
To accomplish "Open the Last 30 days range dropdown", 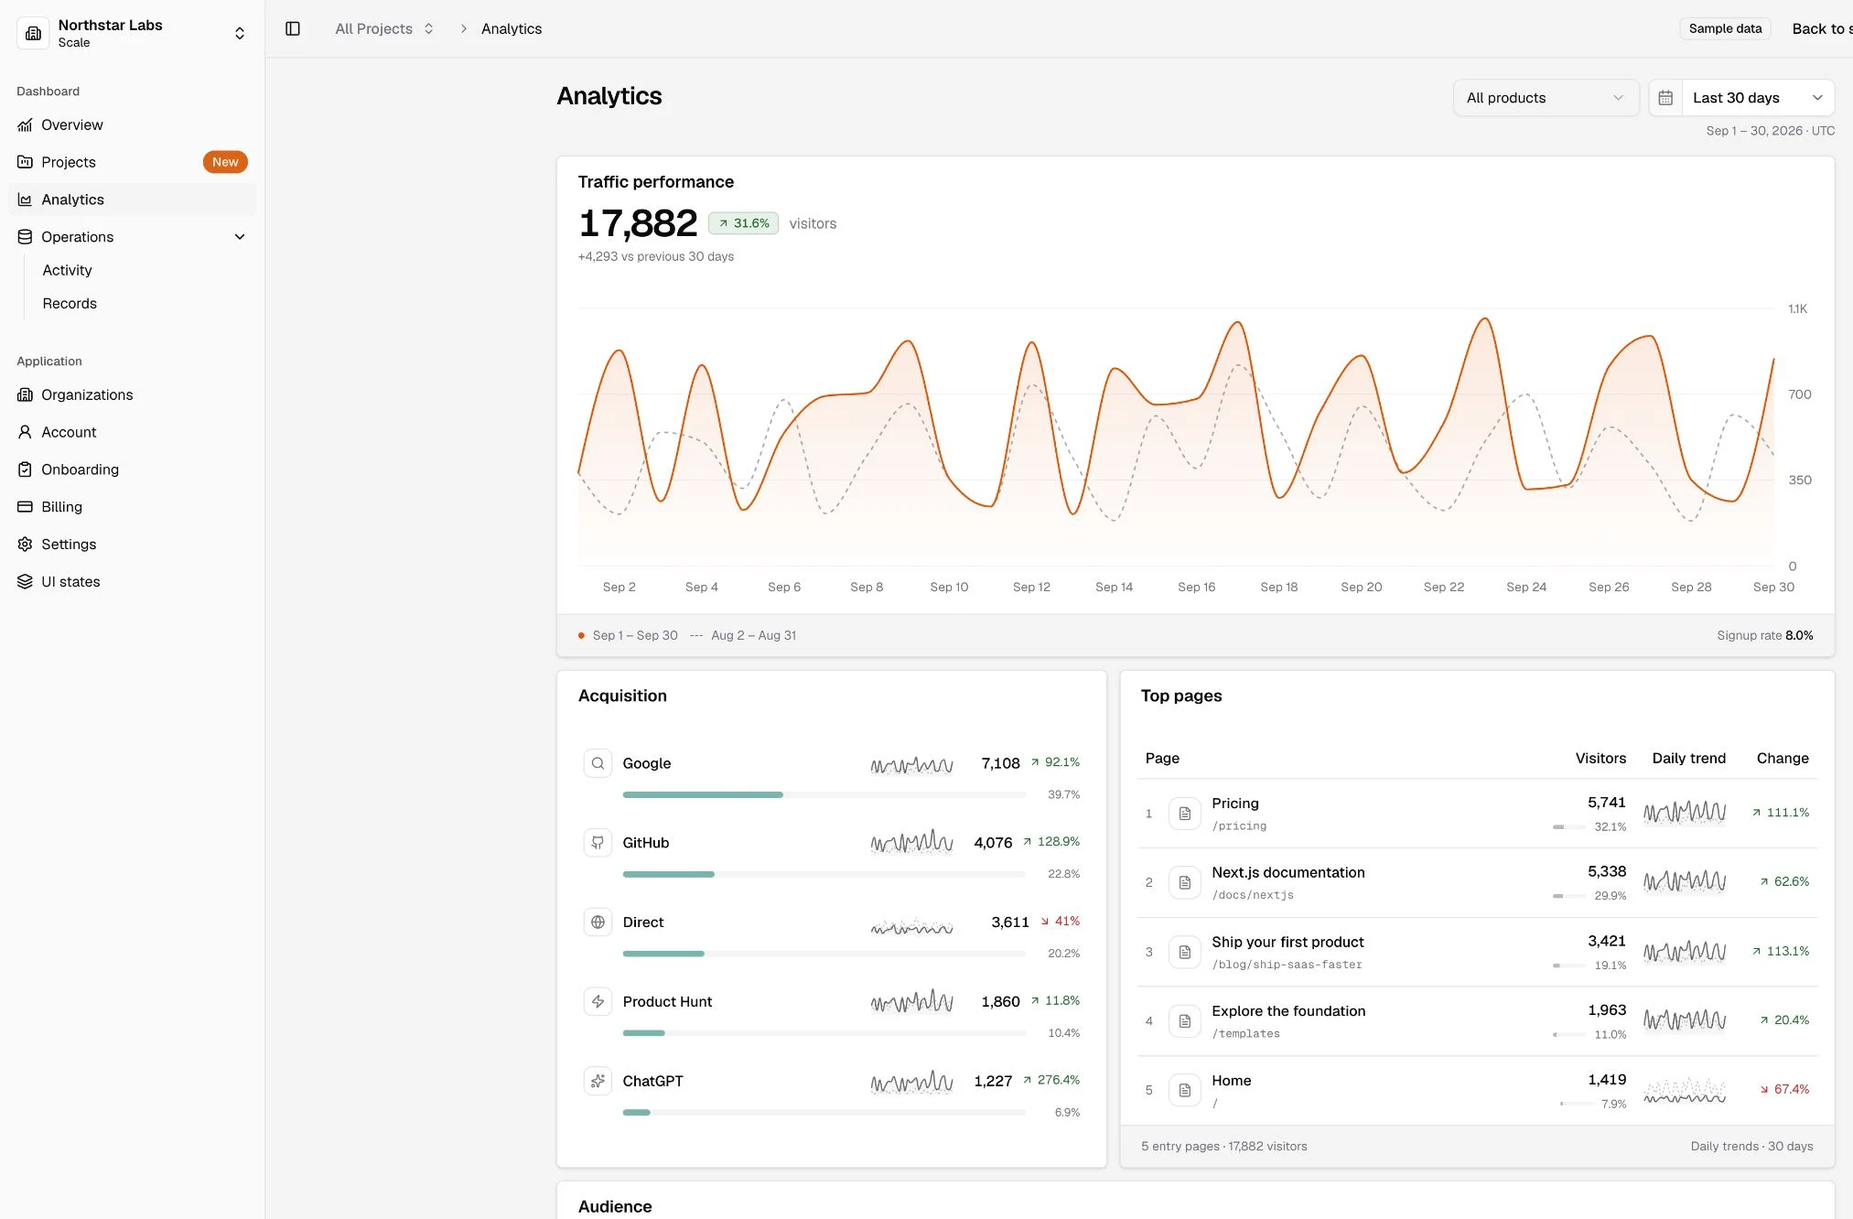I will coord(1758,98).
